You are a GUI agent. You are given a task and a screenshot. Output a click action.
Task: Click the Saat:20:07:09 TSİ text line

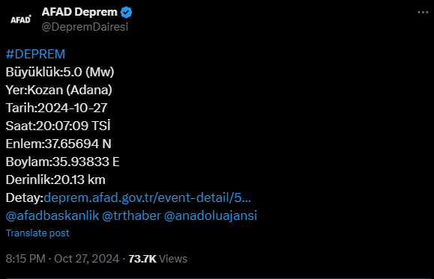(x=58, y=126)
